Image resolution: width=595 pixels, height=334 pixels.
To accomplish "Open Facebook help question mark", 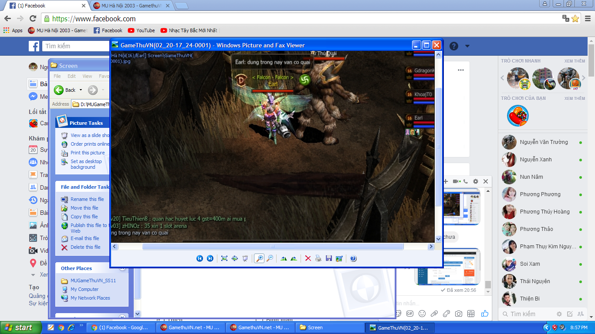I will pyautogui.click(x=454, y=46).
